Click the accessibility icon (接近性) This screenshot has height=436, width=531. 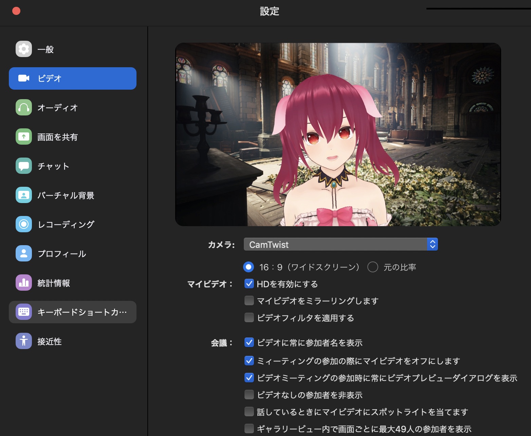tap(24, 341)
